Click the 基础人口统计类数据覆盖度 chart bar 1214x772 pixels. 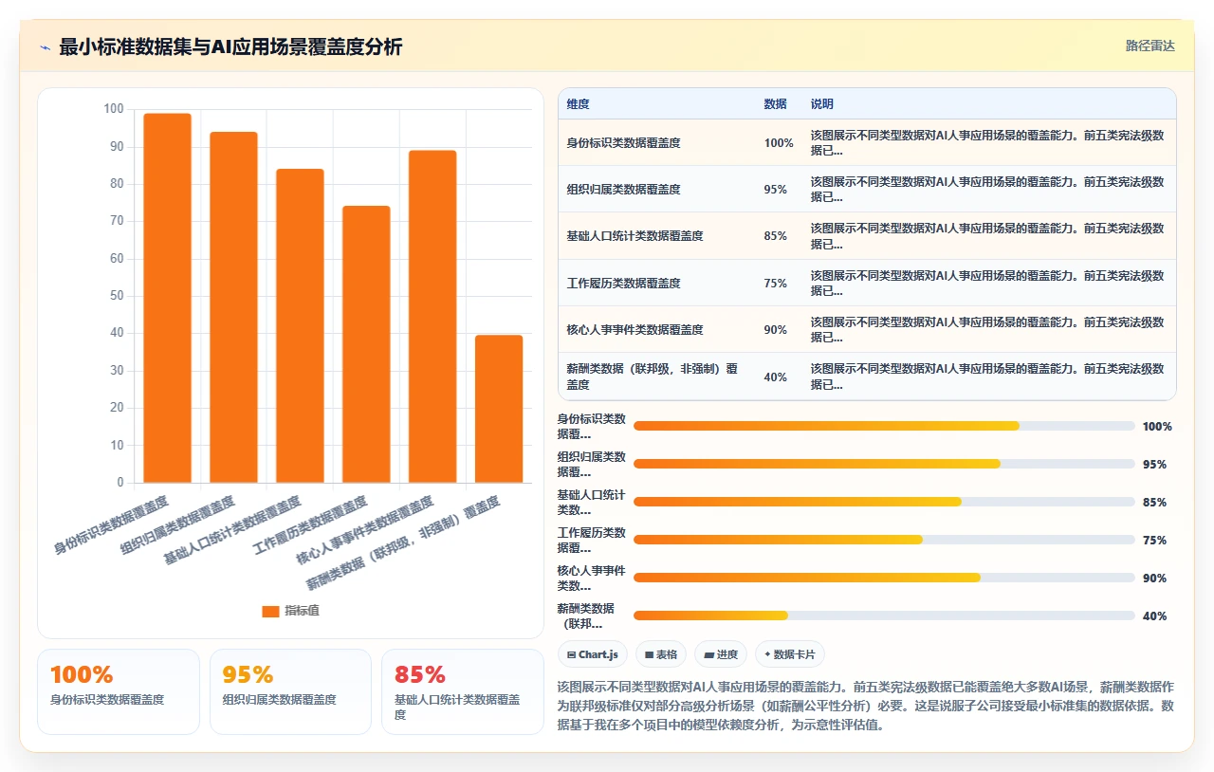point(300,326)
